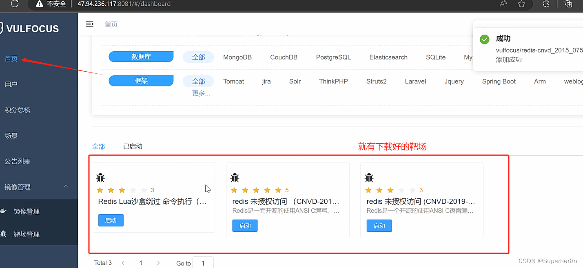Click the favorites star in the address bar
This screenshot has height=268, width=583.
click(x=521, y=4)
